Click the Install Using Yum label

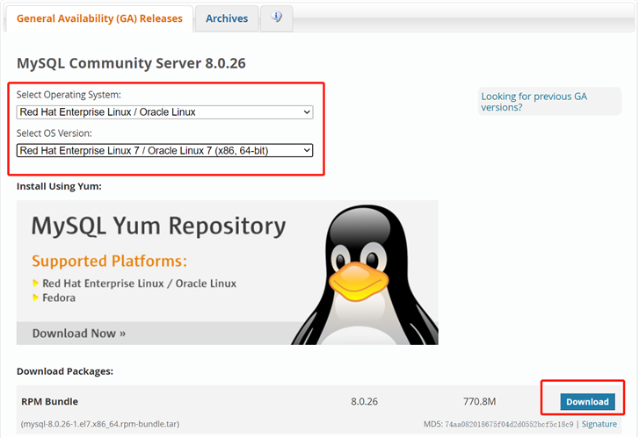(59, 186)
